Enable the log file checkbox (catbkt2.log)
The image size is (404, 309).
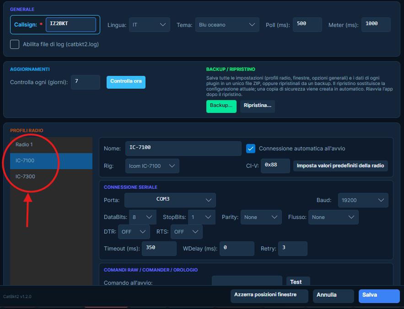click(15, 44)
